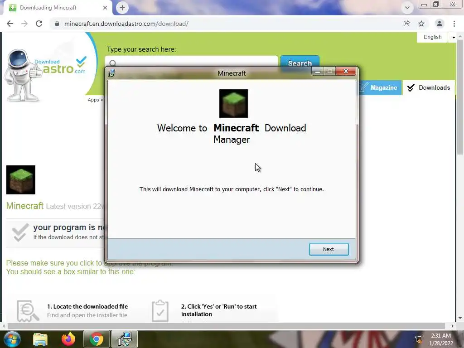464x348 pixels.
Task: Click the lock icon in the address bar
Action: (x=57, y=24)
